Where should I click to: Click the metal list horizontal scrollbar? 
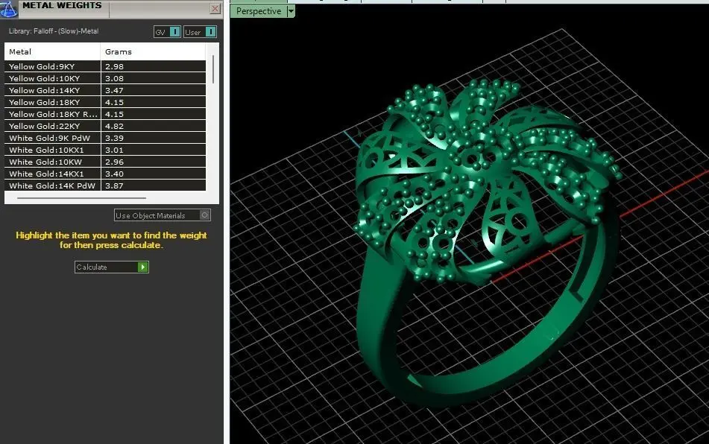tap(81, 198)
